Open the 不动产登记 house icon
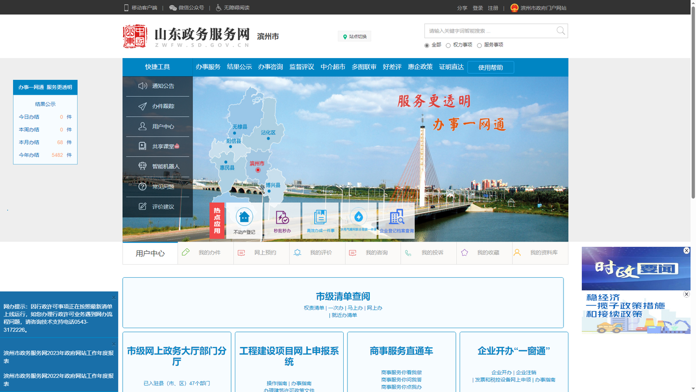The image size is (696, 392). [244, 217]
